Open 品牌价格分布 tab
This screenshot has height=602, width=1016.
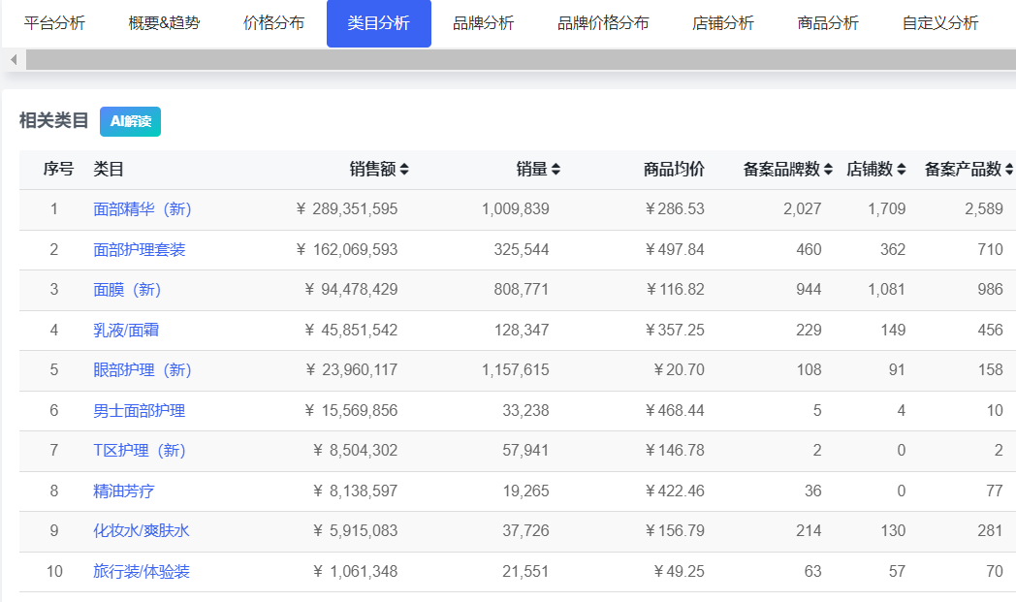point(603,23)
